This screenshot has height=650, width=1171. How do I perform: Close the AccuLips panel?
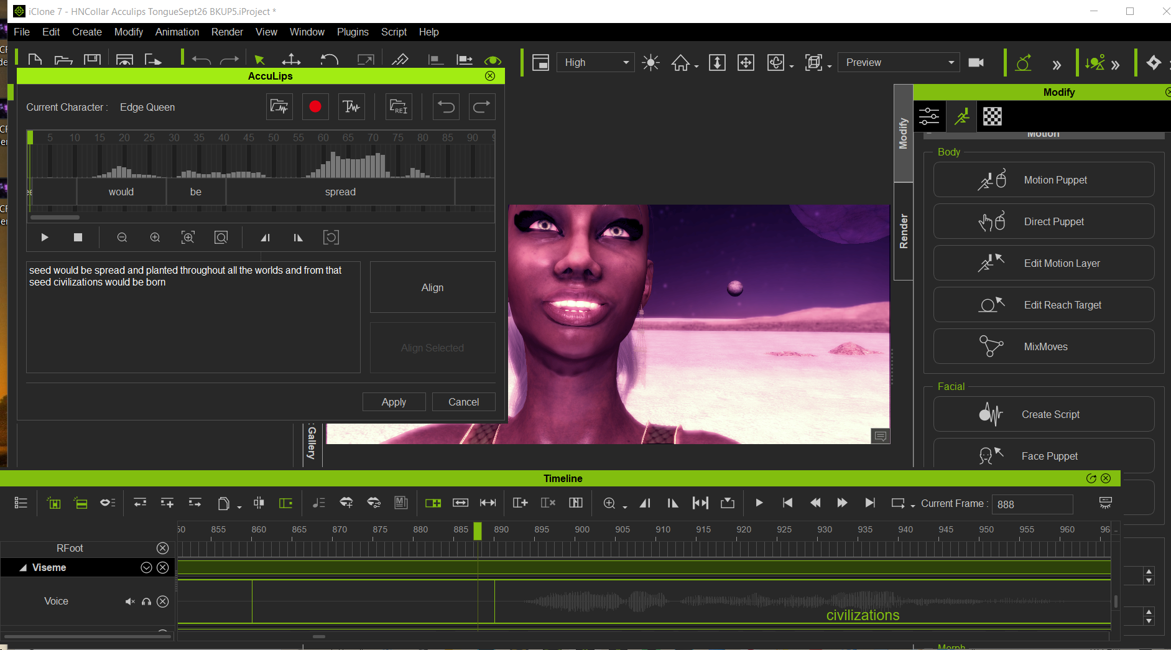click(x=490, y=76)
